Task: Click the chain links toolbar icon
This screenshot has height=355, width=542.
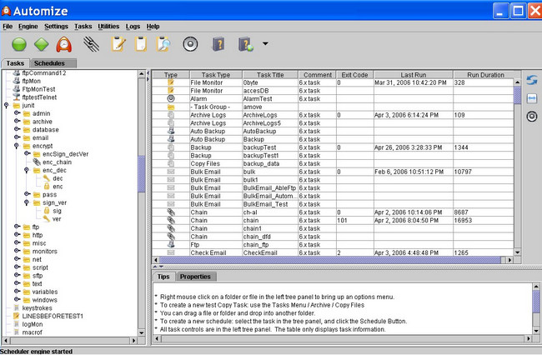Action: [90, 44]
